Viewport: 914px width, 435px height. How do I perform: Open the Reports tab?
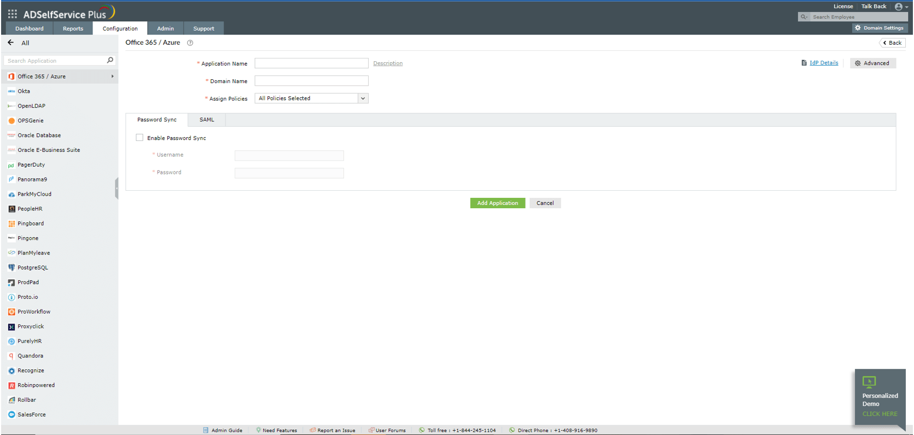coord(73,28)
